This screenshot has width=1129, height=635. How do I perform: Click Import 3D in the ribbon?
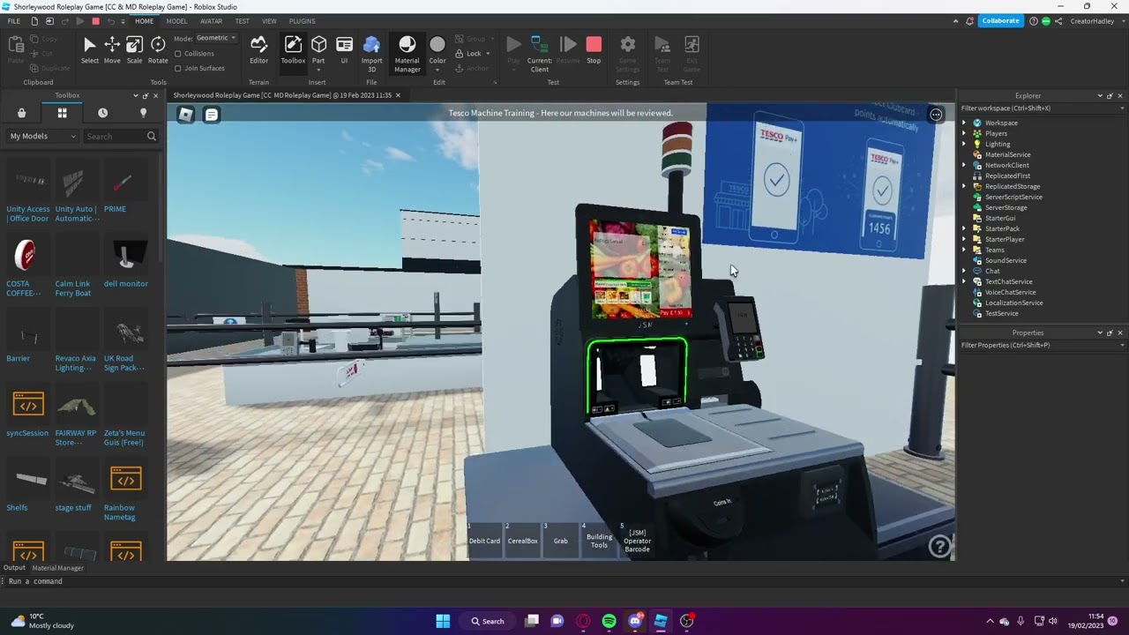[371, 53]
